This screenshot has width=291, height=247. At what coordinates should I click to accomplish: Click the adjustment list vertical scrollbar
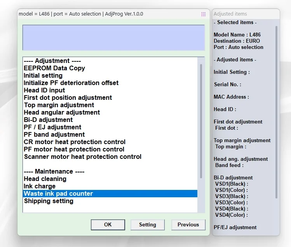click(201, 121)
